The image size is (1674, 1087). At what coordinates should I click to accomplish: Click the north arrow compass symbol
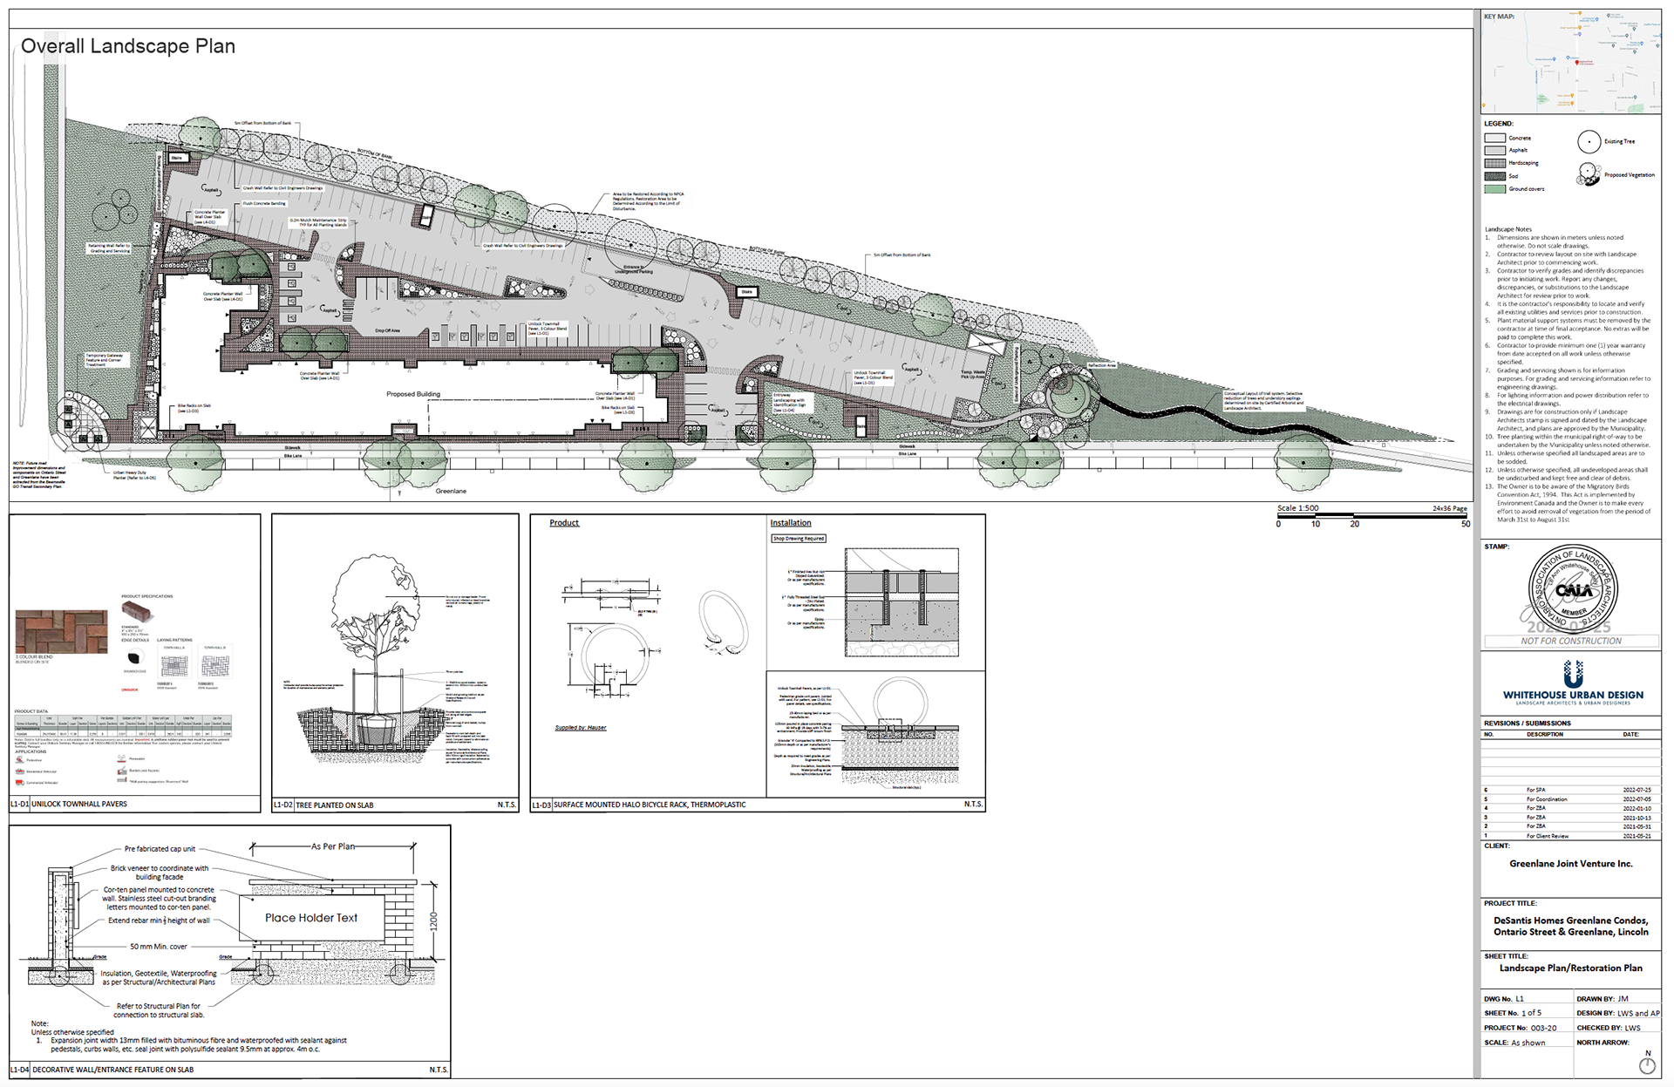click(x=1647, y=1065)
